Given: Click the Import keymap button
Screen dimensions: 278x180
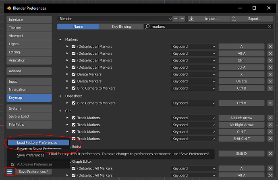Looking at the screenshot, I should click(x=209, y=19).
